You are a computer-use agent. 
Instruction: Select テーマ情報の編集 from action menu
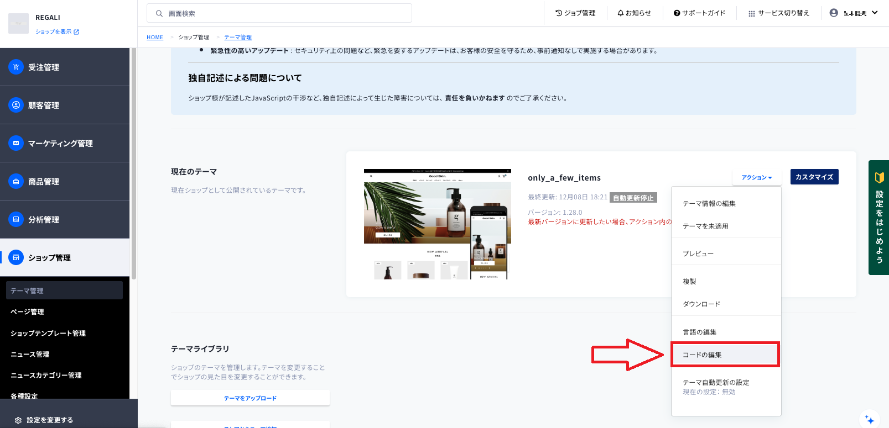[x=726, y=203]
